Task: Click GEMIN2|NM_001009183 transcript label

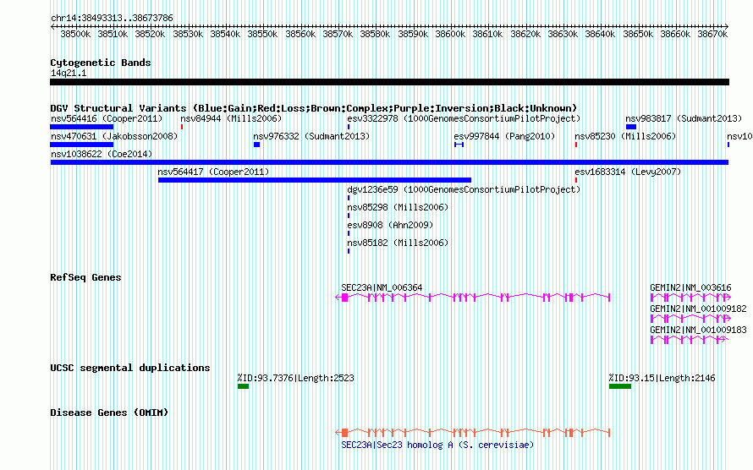Action: pyautogui.click(x=698, y=330)
